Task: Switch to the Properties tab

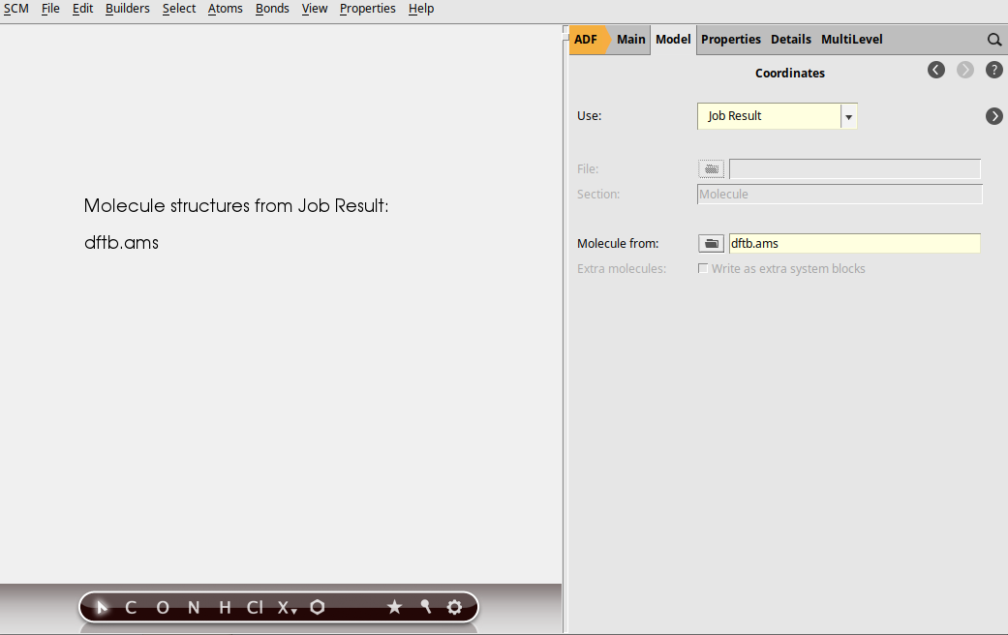Action: (730, 40)
